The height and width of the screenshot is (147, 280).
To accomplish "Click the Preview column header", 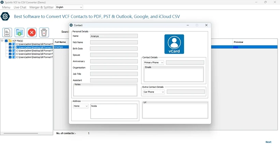I will click(x=238, y=42).
